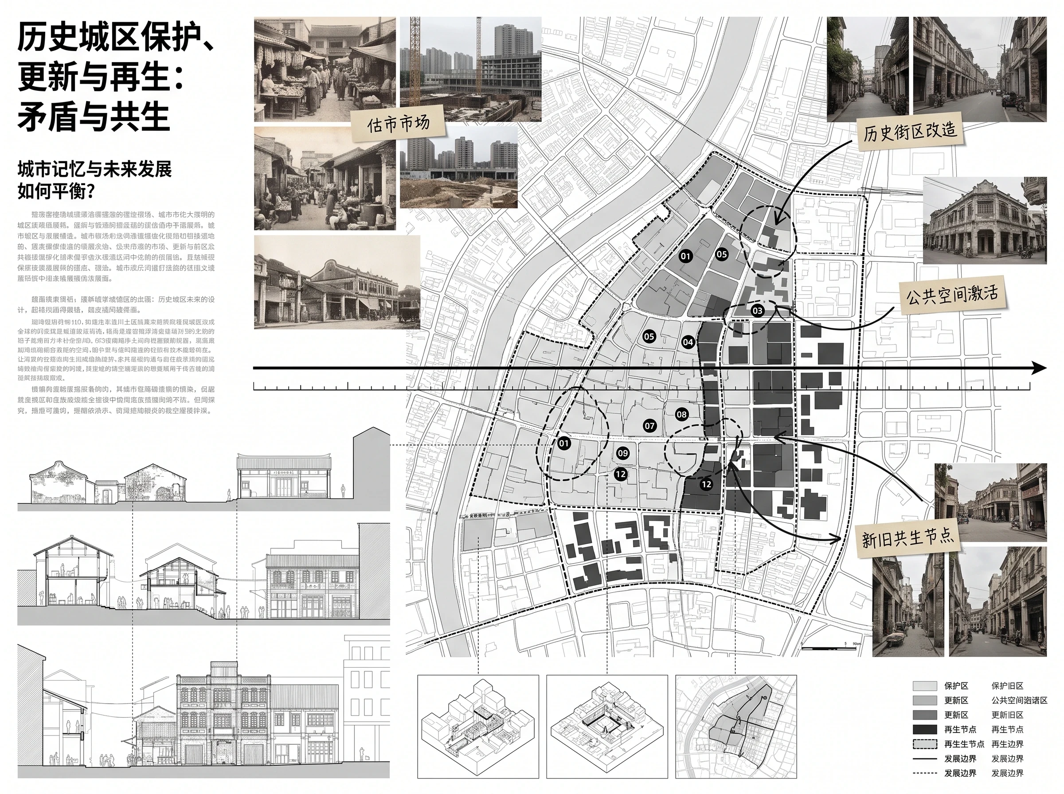Image resolution: width=1064 pixels, height=794 pixels.
Task: Click the dashed-outline 再生生节点 legend swatch
Action: [x=924, y=743]
